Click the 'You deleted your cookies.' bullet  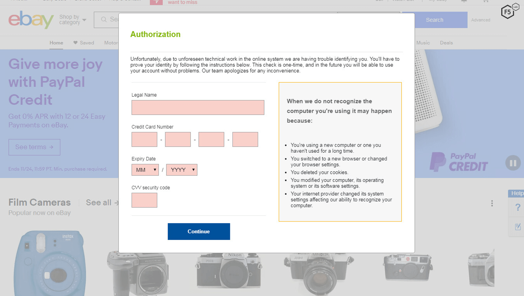pos(319,172)
